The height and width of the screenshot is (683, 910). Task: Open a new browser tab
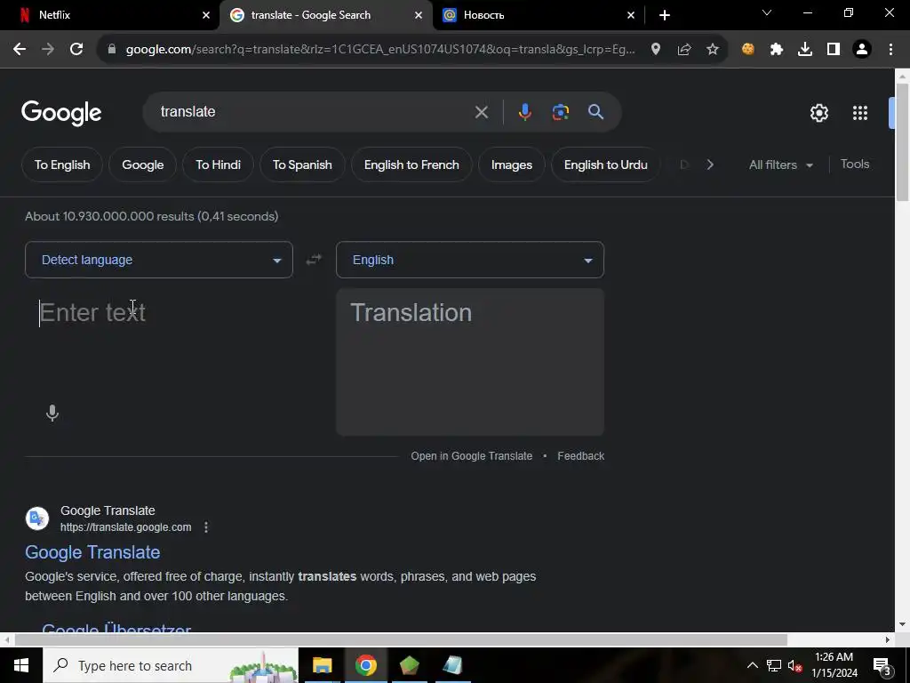pos(665,15)
